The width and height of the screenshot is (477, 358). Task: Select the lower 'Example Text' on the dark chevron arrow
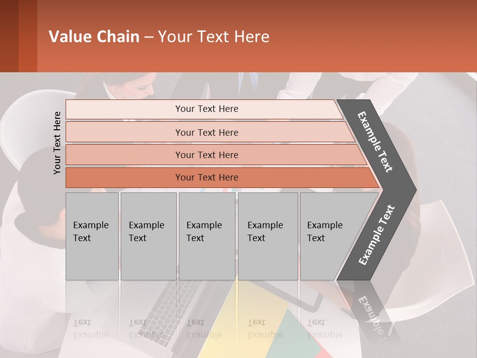tap(377, 235)
